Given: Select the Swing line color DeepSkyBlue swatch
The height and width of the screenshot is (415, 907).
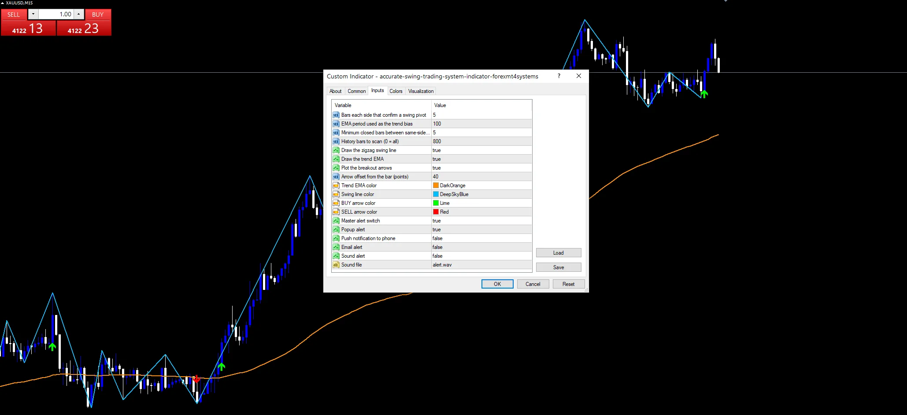Looking at the screenshot, I should [436, 194].
